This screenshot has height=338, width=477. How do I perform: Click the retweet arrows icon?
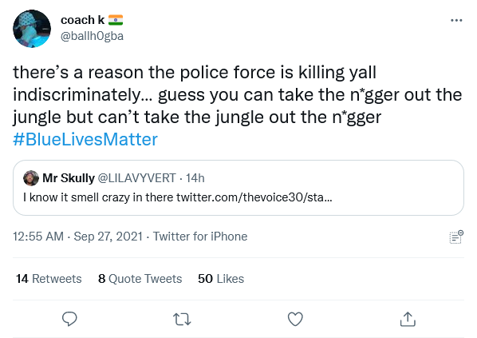pos(182,320)
